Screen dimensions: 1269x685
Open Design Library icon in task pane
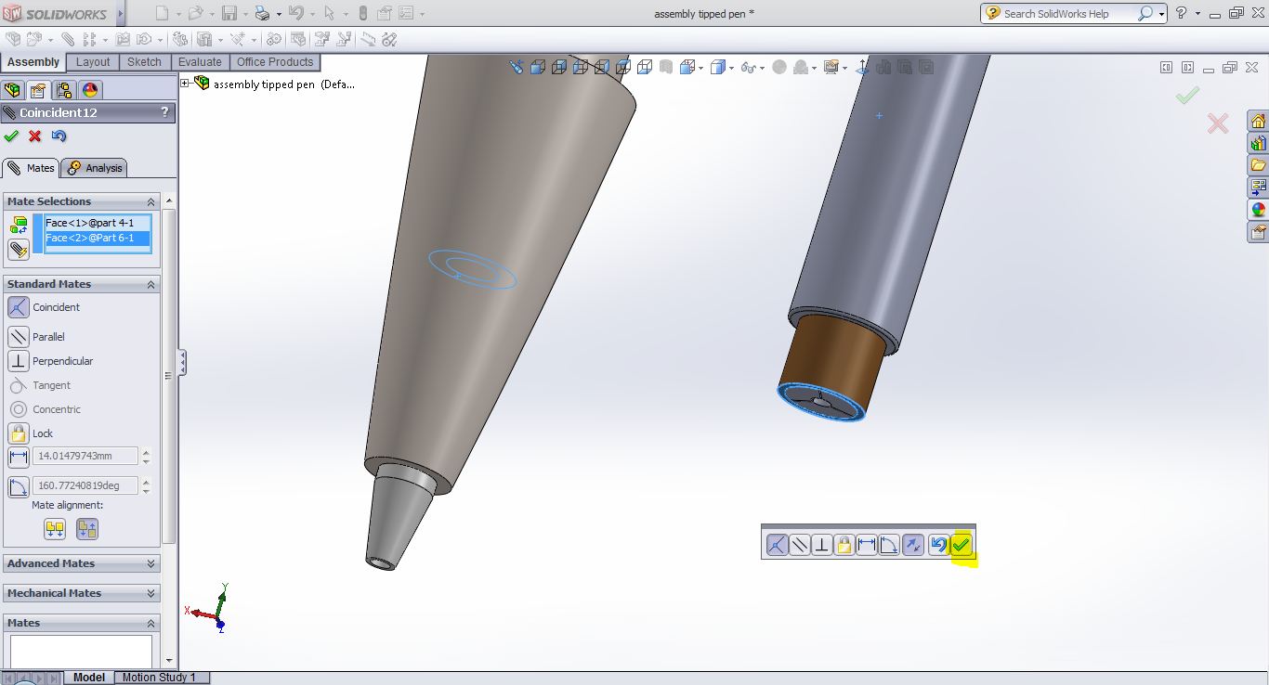pos(1258,144)
